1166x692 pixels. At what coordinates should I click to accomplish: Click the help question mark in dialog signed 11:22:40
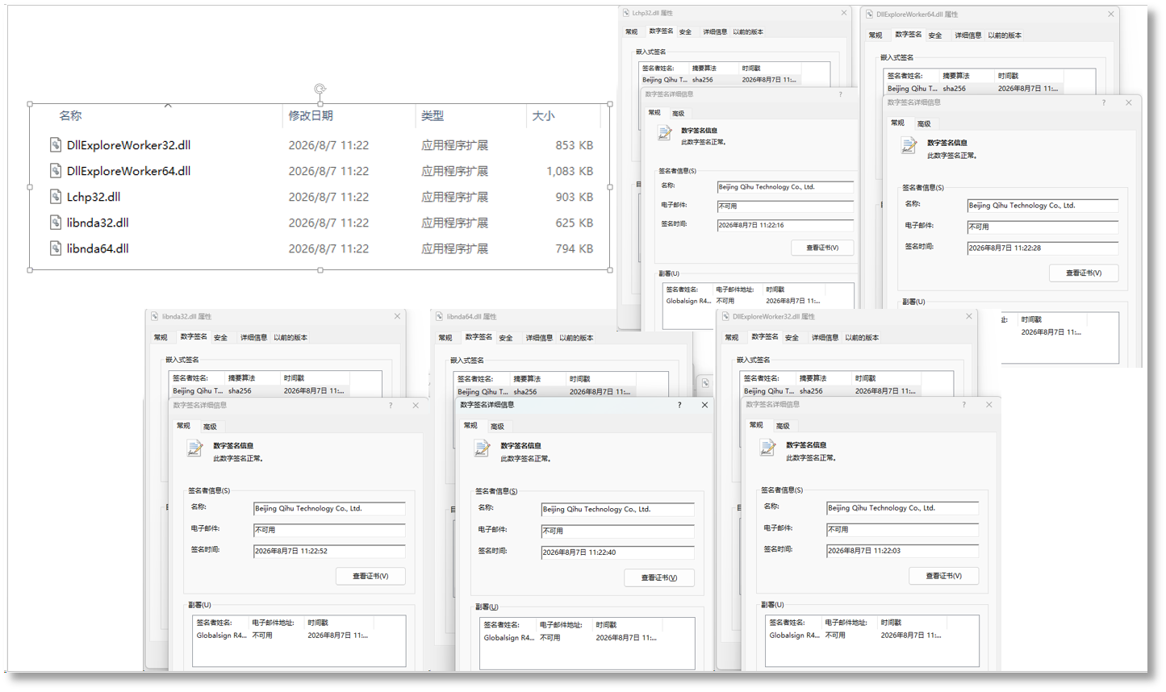pyautogui.click(x=679, y=405)
